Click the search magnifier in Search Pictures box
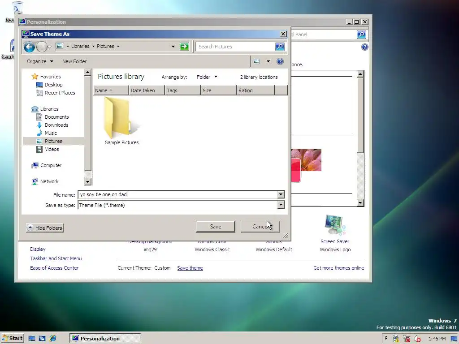Screen dimensions: 459x344 (280, 47)
